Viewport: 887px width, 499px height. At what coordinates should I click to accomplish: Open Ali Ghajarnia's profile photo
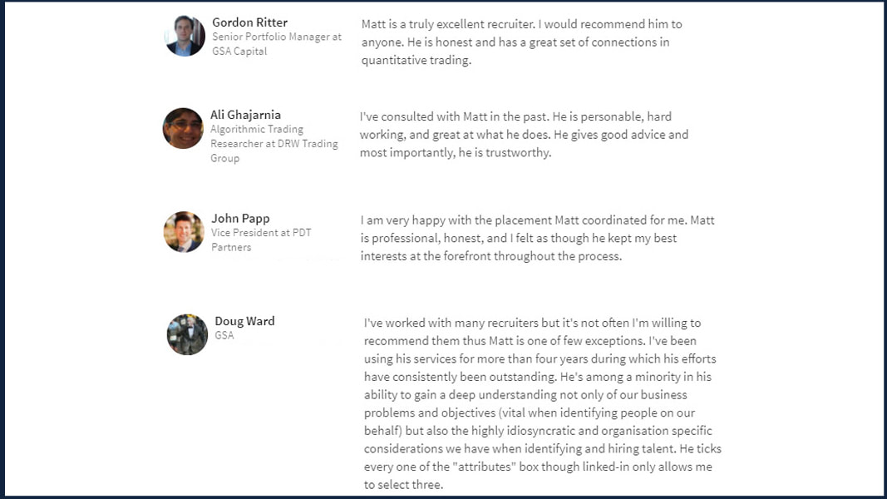[183, 128]
